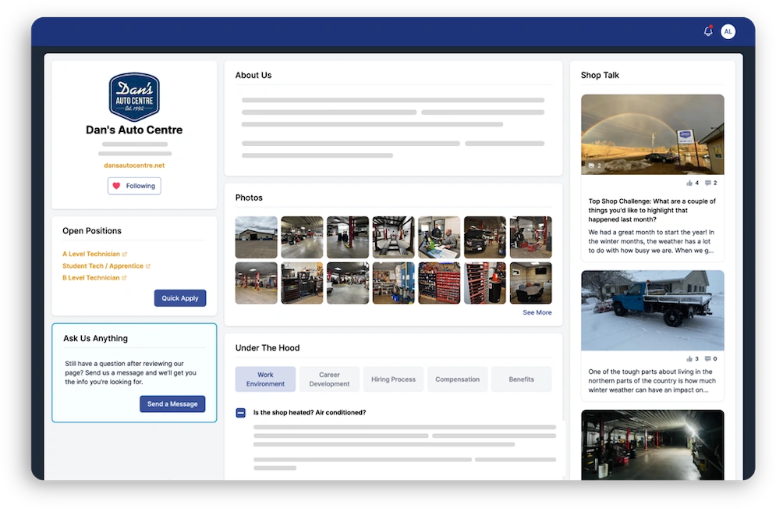Open the Hiring Process tab

pyautogui.click(x=393, y=379)
